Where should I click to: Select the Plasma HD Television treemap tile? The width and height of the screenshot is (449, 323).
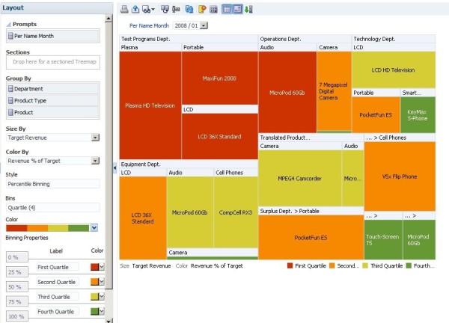(150, 105)
